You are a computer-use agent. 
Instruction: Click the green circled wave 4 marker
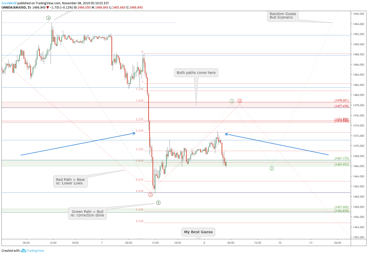(x=49, y=18)
